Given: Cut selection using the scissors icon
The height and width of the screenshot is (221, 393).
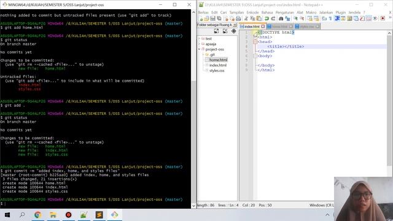Looking at the screenshot, I should (246, 18).
